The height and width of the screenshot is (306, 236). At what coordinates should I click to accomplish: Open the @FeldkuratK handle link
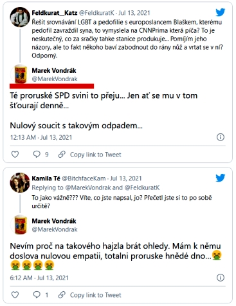coord(96,13)
